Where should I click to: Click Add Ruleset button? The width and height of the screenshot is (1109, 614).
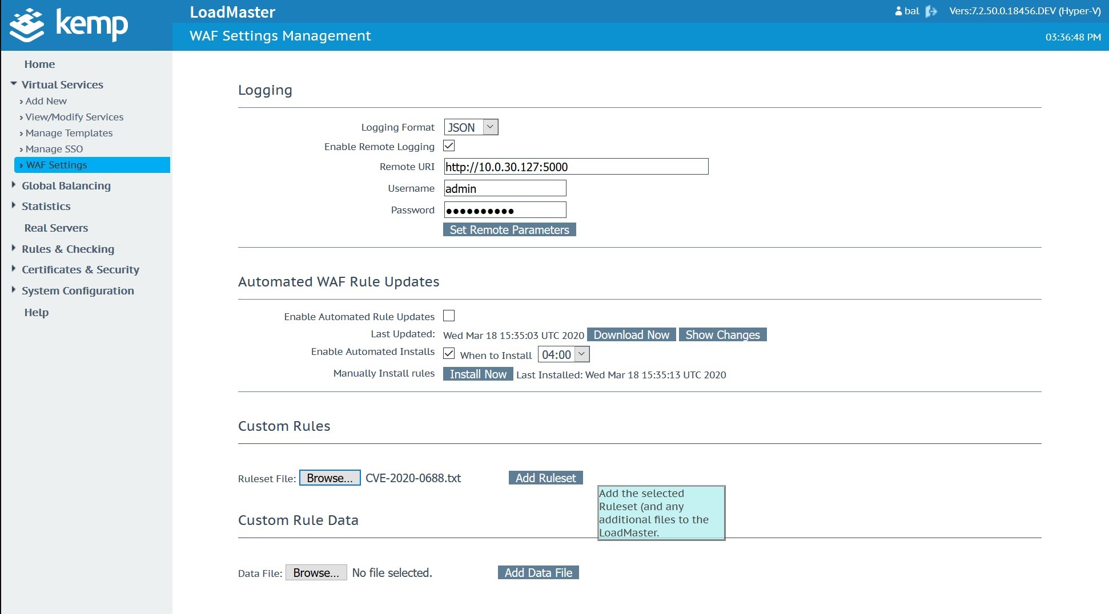point(545,478)
